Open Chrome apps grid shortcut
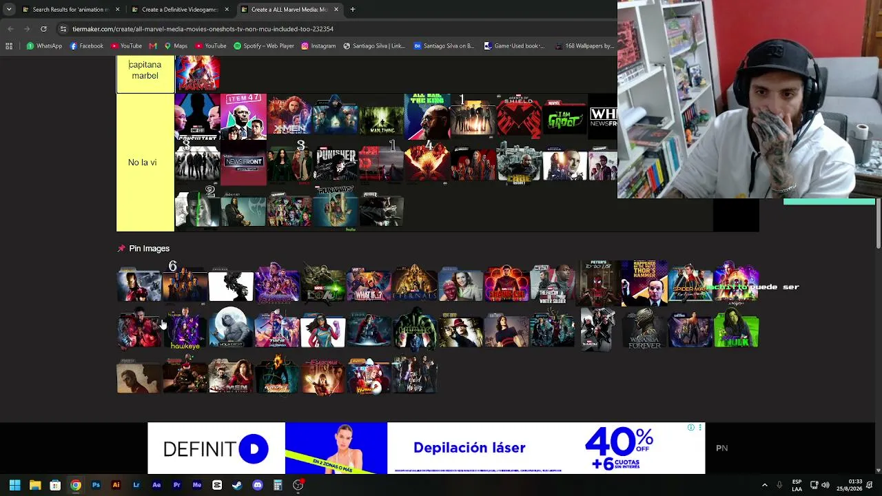Screen dimensions: 882x496 (9, 46)
